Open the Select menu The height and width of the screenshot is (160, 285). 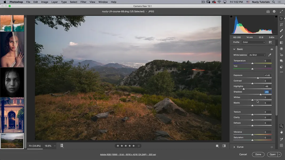(73, 2)
